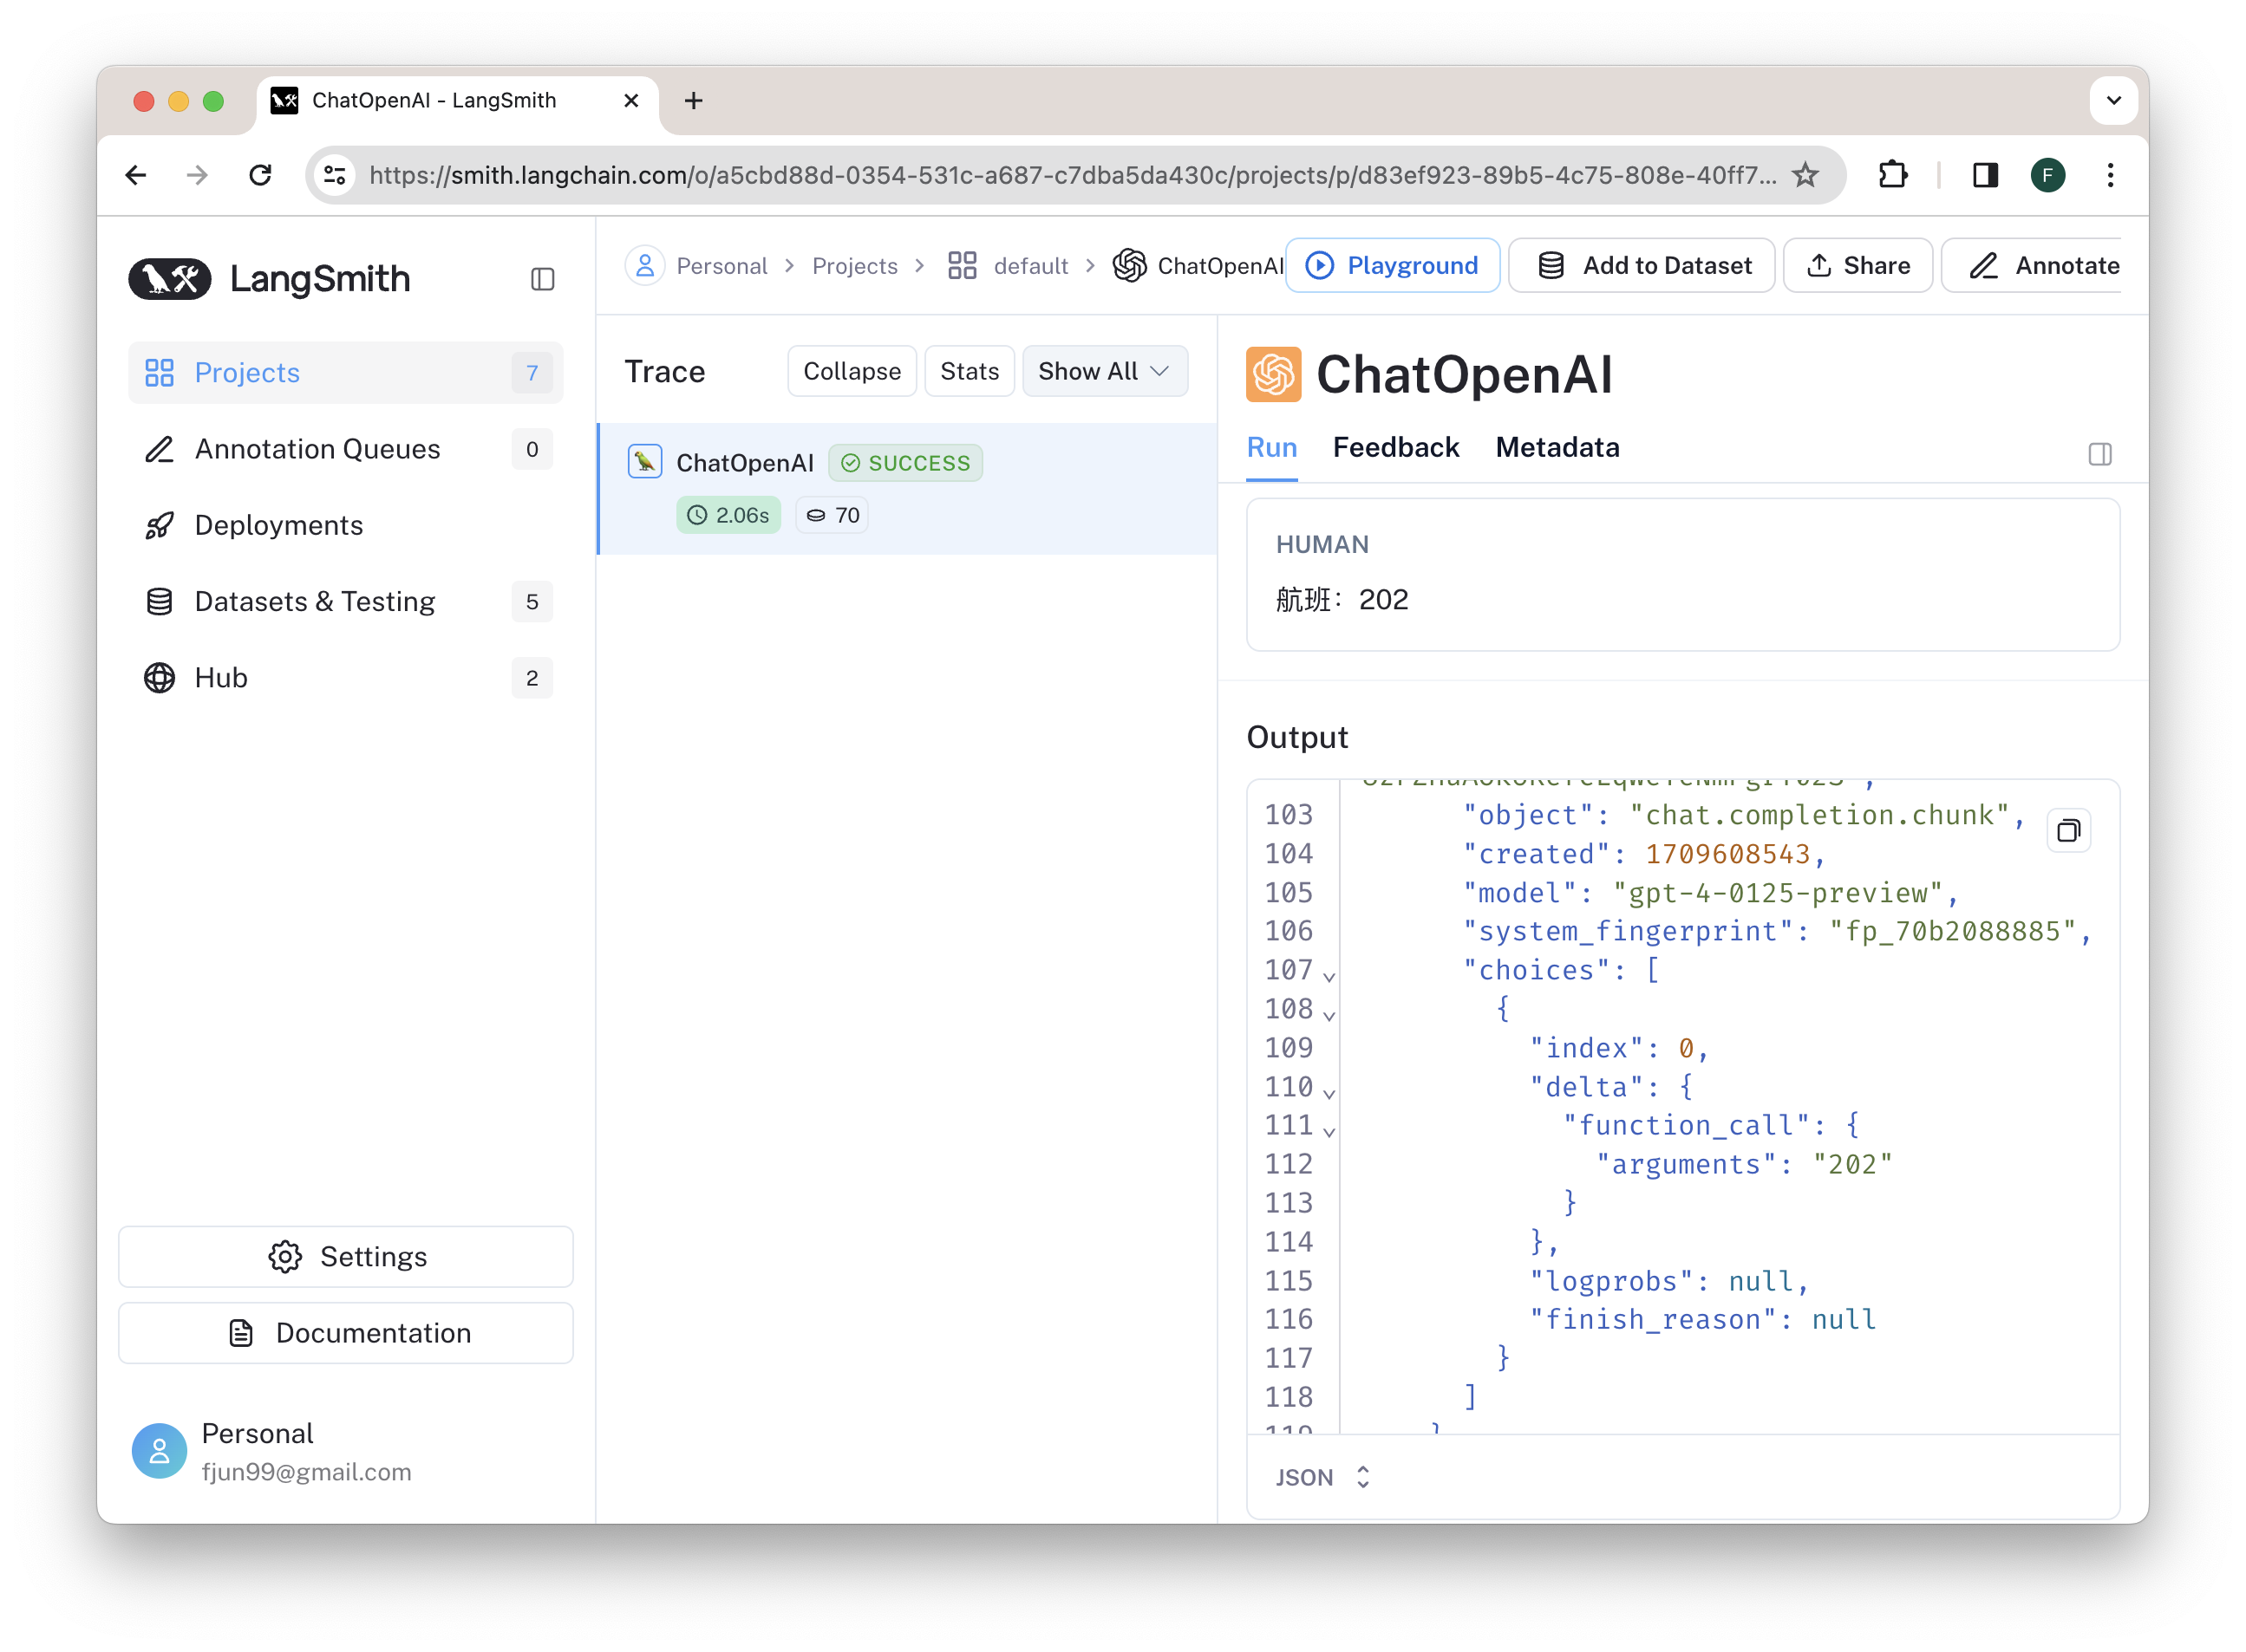Fold line 110 delta object

point(1329,1093)
